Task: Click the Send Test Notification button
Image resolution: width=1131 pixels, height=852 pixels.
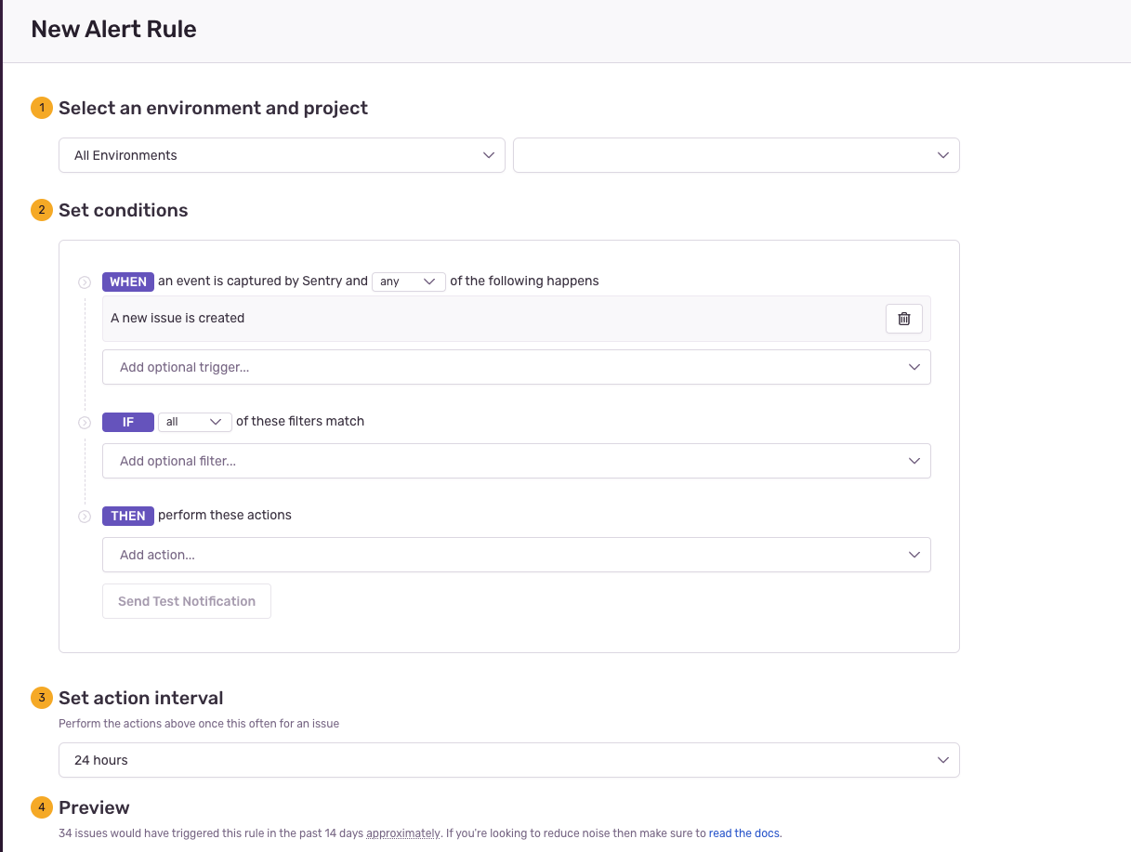Action: [x=187, y=601]
